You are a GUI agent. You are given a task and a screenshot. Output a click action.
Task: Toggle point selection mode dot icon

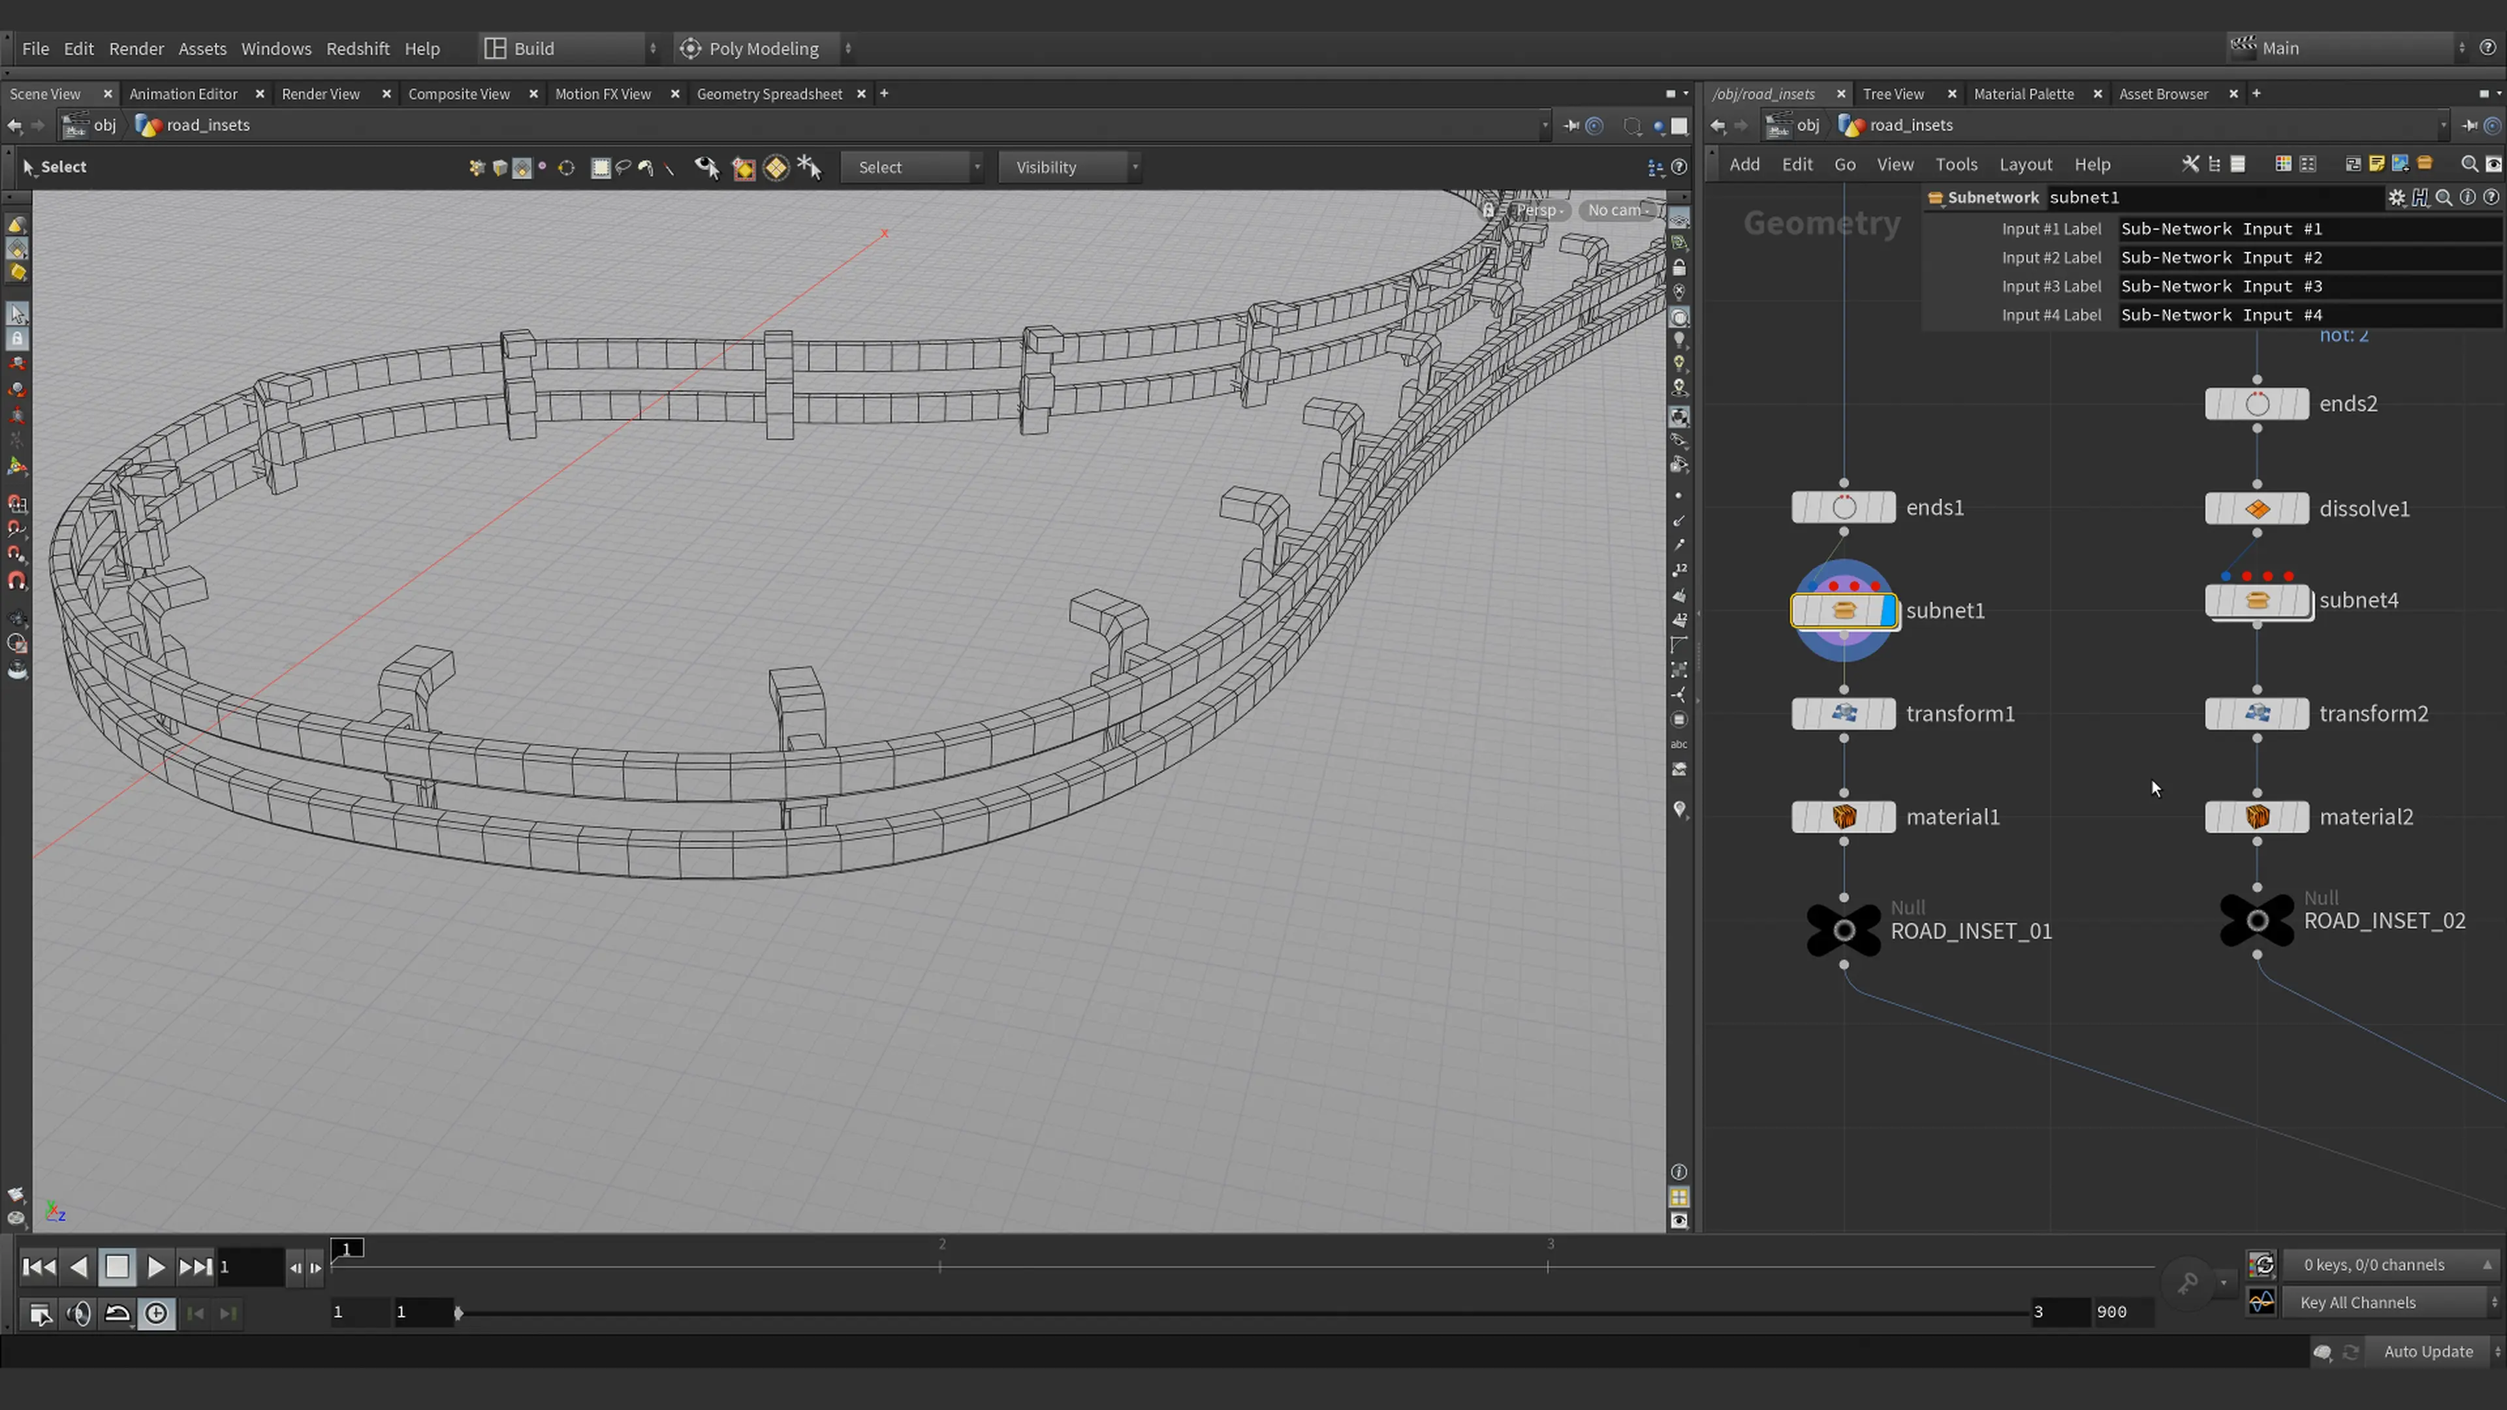click(x=542, y=166)
